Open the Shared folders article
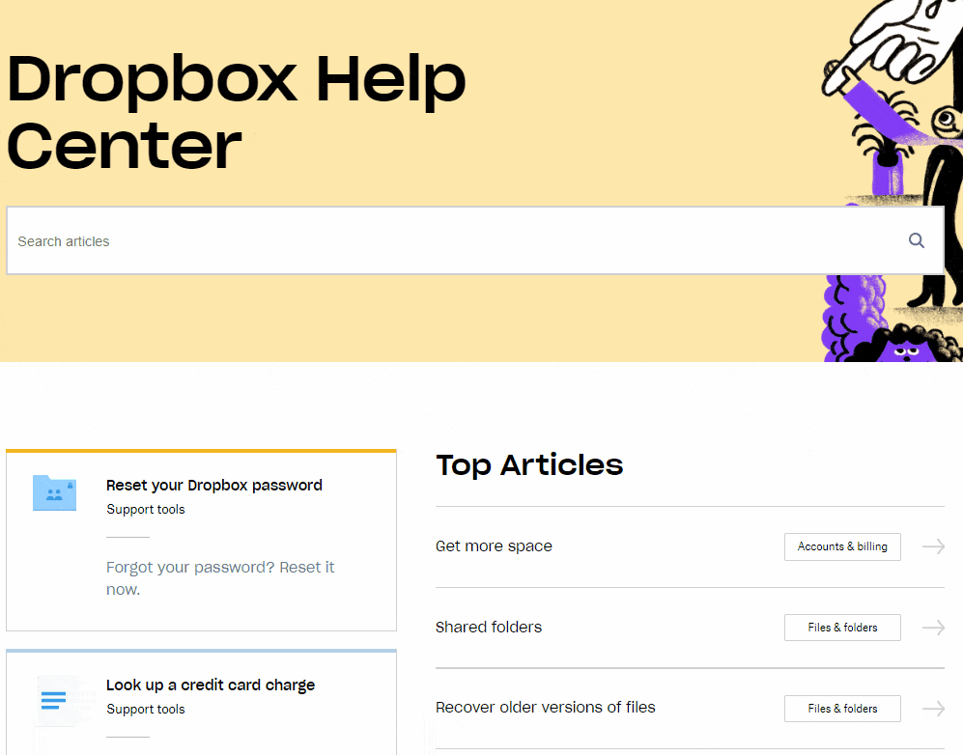This screenshot has width=963, height=755. coord(488,628)
